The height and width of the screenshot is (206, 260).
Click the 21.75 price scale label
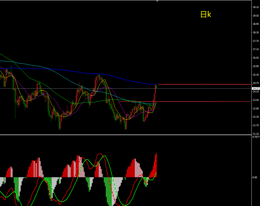point(256,125)
